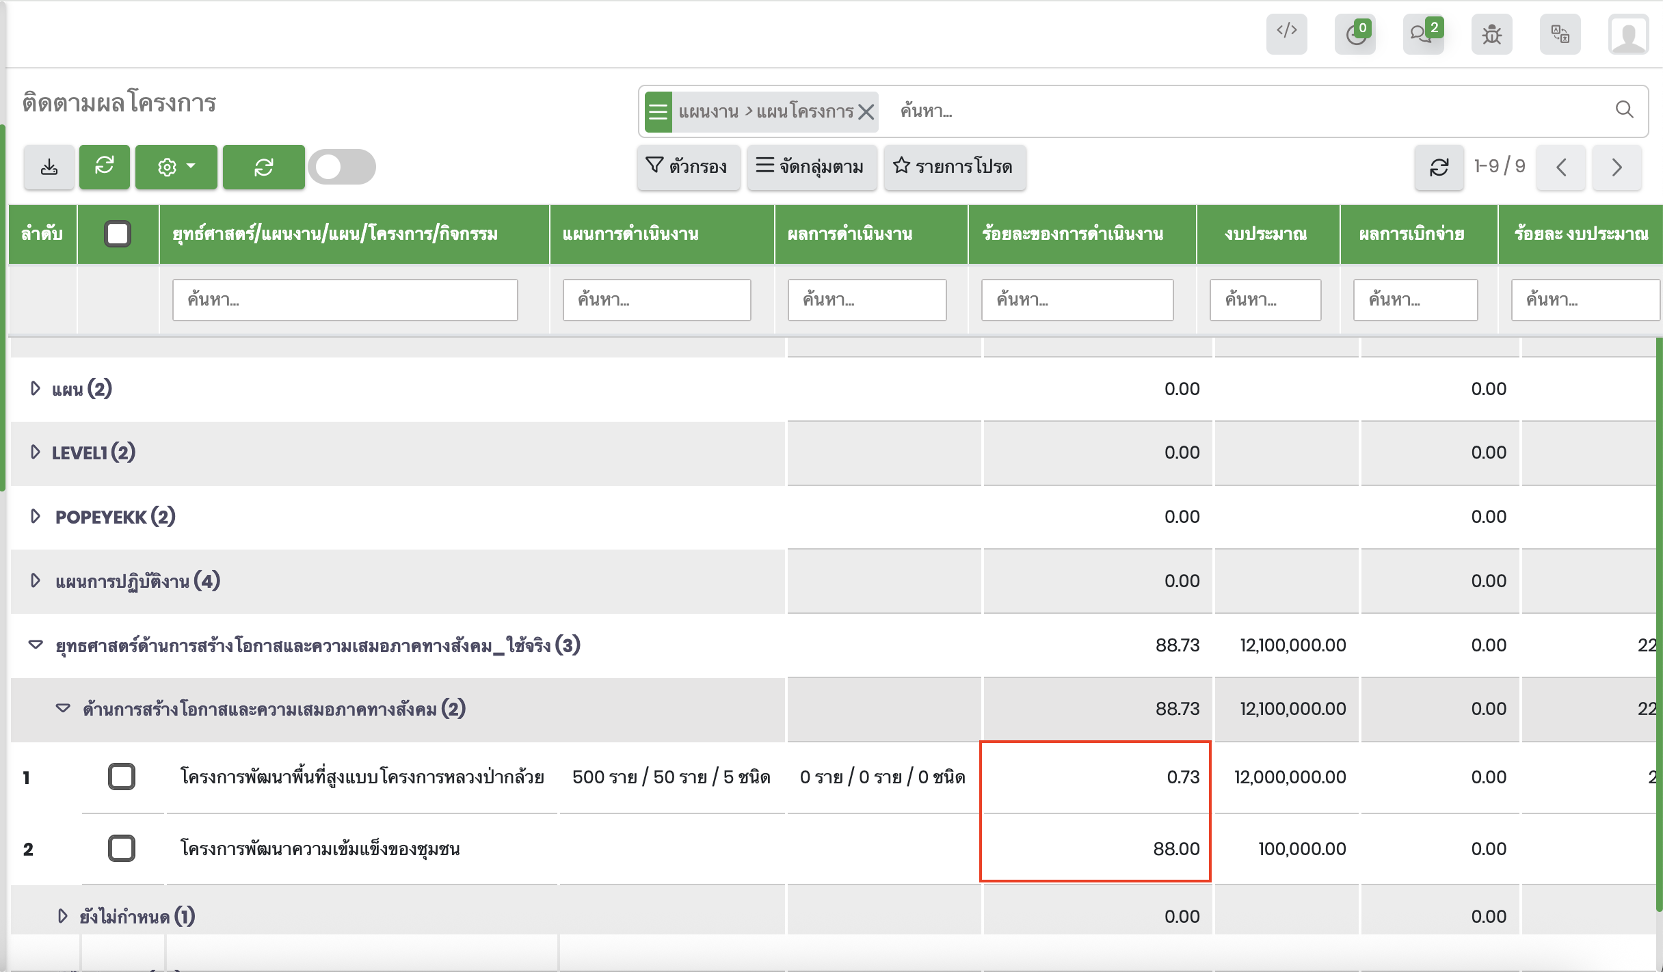Open the activities clock icon
Screen dimensions: 1663x972
pos(1355,33)
